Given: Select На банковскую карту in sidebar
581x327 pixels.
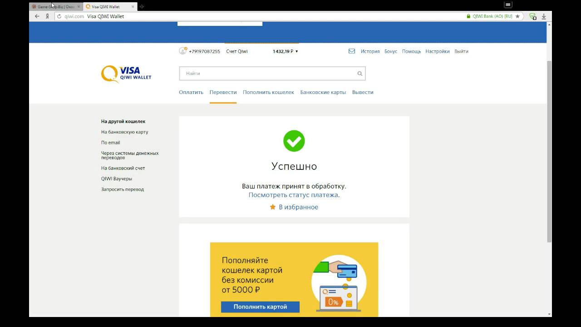Looking at the screenshot, I should 124,132.
